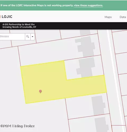127x132 pixels.
Task: Select the building footprint at the map's bottom edge
Action: (x=101, y=125)
